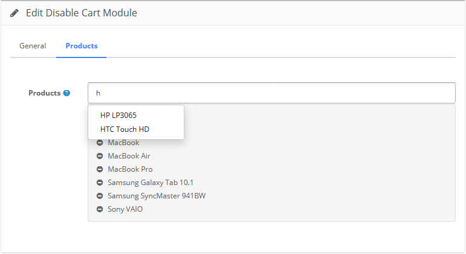Remove MacBook Pro using its minus icon
This screenshot has width=466, height=254.
[x=100, y=169]
